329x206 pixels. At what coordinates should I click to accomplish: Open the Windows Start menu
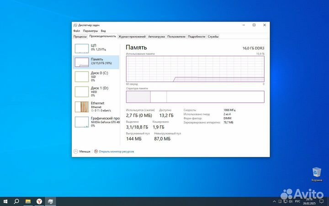(5, 201)
